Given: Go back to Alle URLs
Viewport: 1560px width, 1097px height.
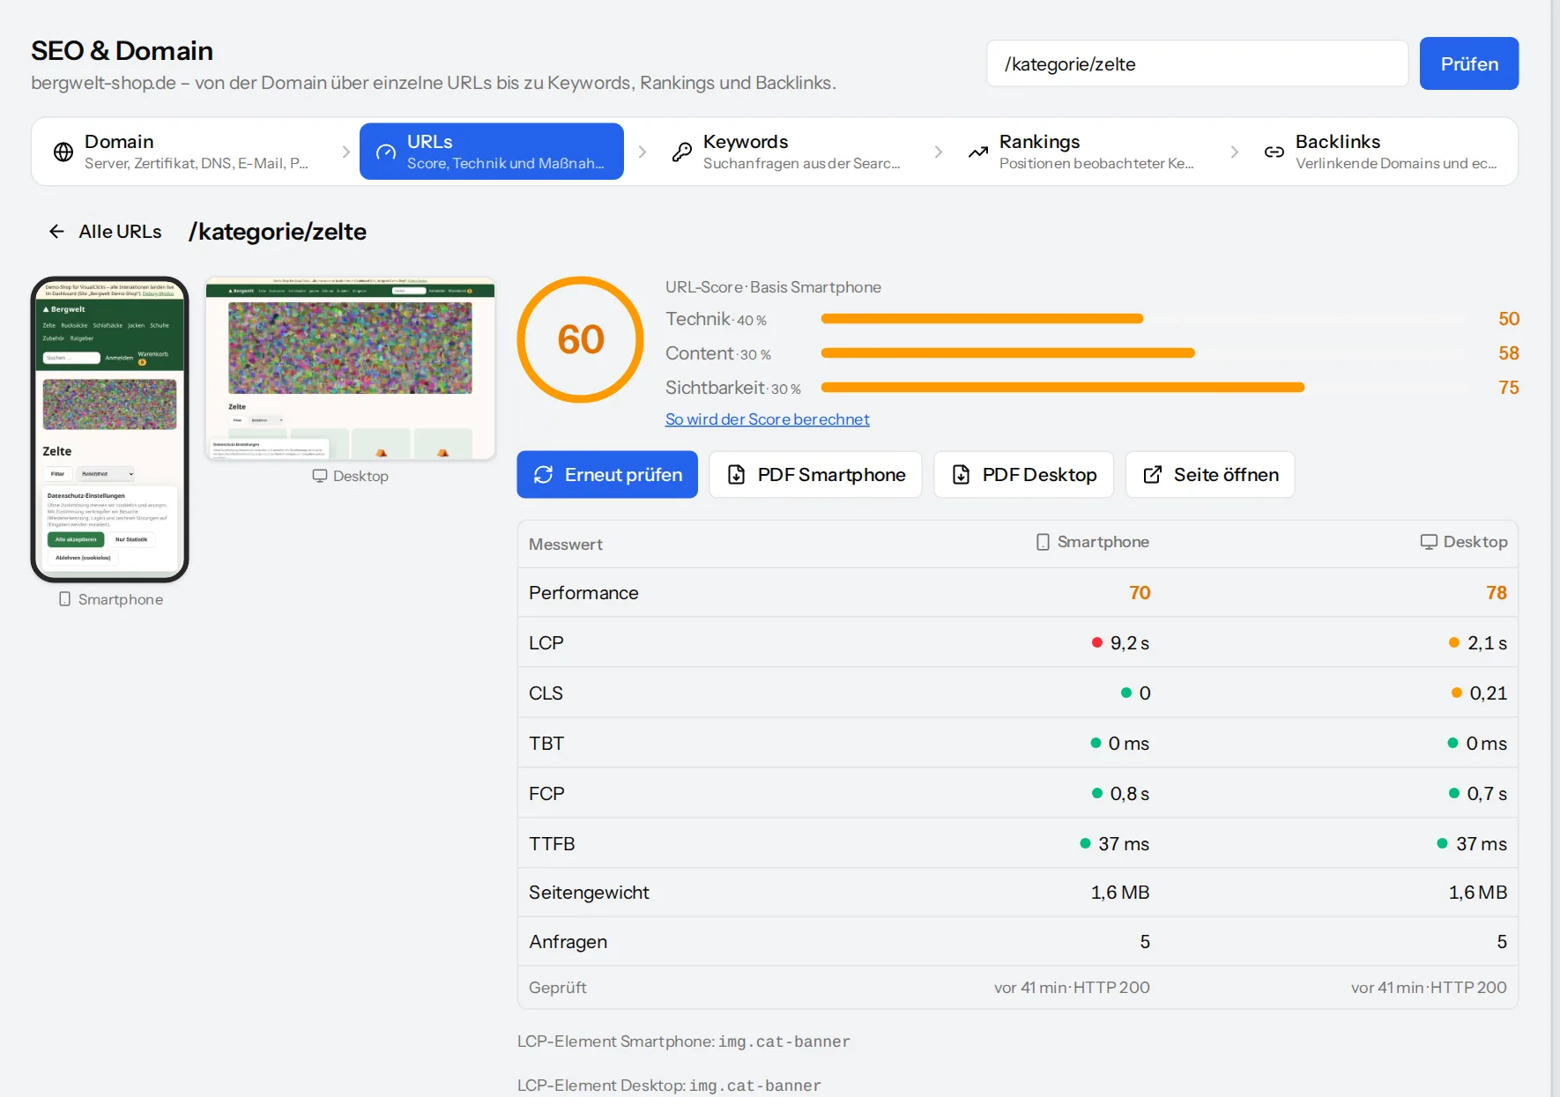Looking at the screenshot, I should (106, 232).
